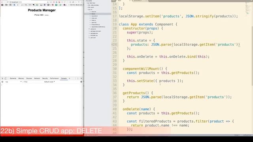Show more DevTools tabs via the chevron

70,78
